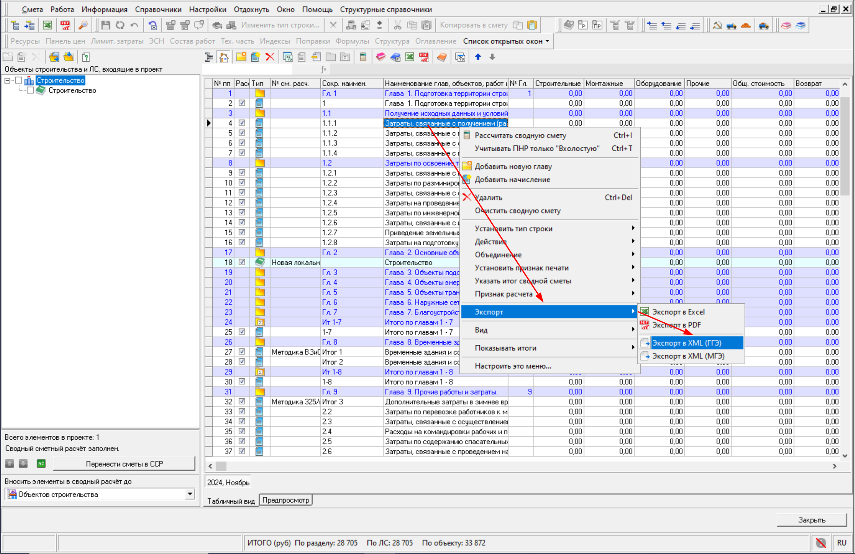855x554 pixels.
Task: Toggle checkbox of root Строительство tree node
Action: (19, 80)
